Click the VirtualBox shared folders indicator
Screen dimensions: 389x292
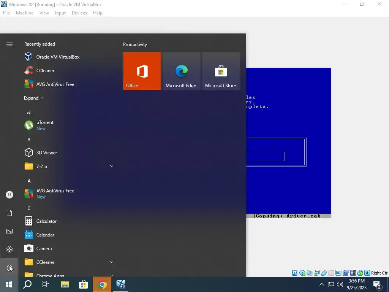pyautogui.click(x=331, y=273)
